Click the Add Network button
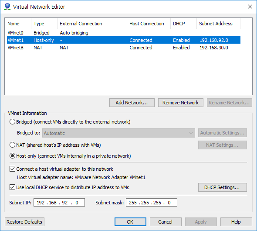Viewport: 257px width, 231px height. (132, 103)
